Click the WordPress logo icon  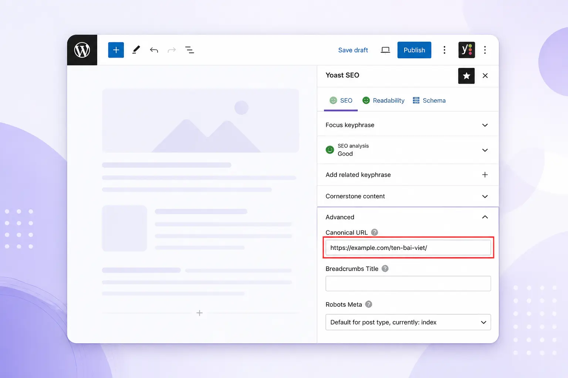pyautogui.click(x=82, y=50)
